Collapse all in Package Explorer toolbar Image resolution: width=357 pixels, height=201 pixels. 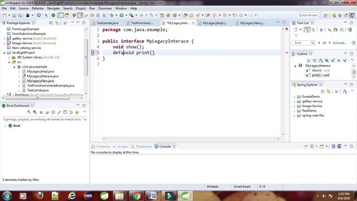click(x=51, y=23)
